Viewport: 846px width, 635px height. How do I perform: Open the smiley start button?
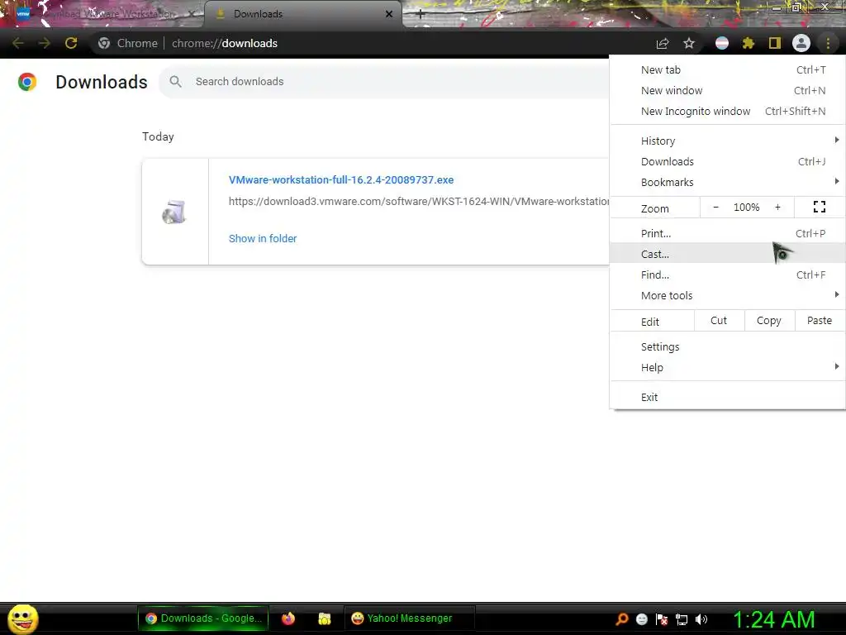point(23,618)
